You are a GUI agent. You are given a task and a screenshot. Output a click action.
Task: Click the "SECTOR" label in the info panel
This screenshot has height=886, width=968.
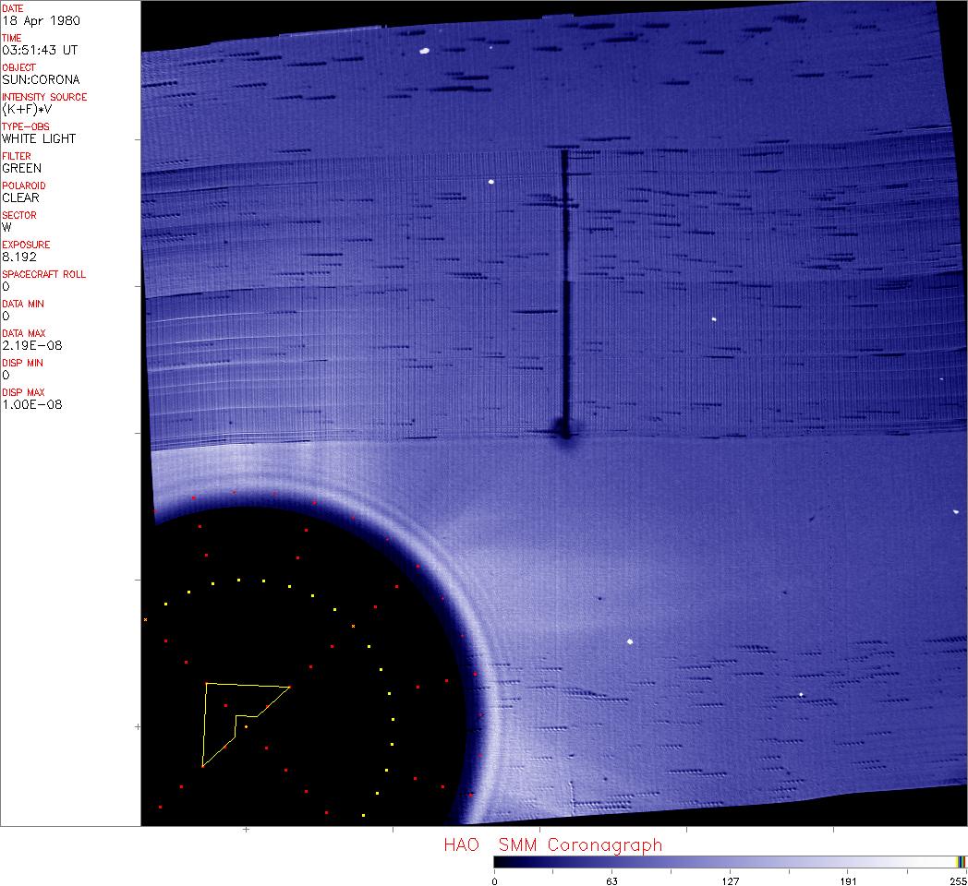[x=19, y=215]
